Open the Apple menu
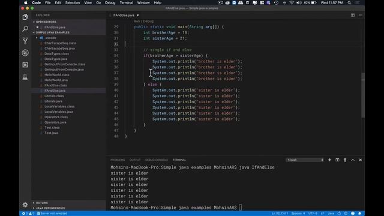384x216 pixels. 26,2
